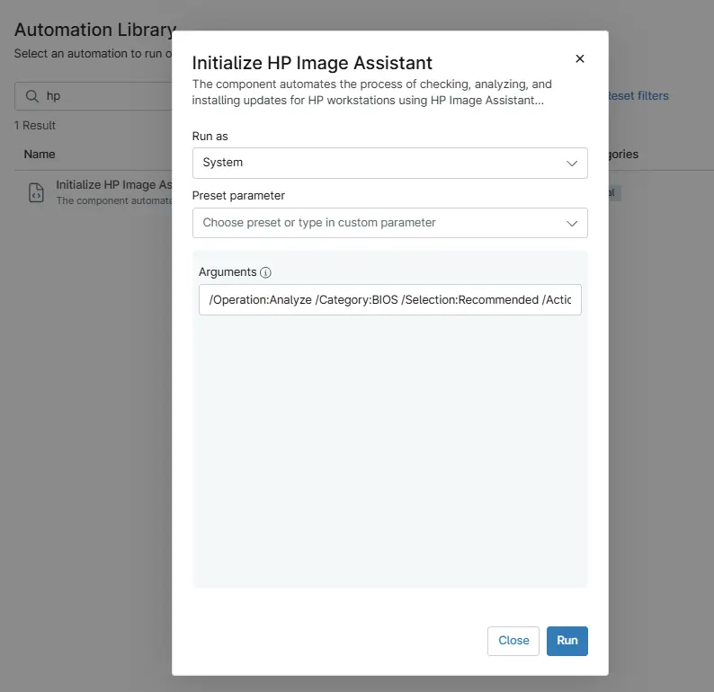Click the Preset parameter label
Viewport: 714px width, 692px height.
[238, 195]
